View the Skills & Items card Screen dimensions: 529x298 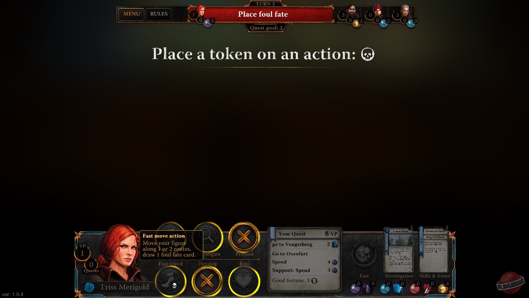[434, 250]
